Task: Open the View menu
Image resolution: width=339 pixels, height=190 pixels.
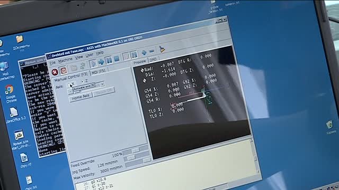Action: [x=79, y=58]
